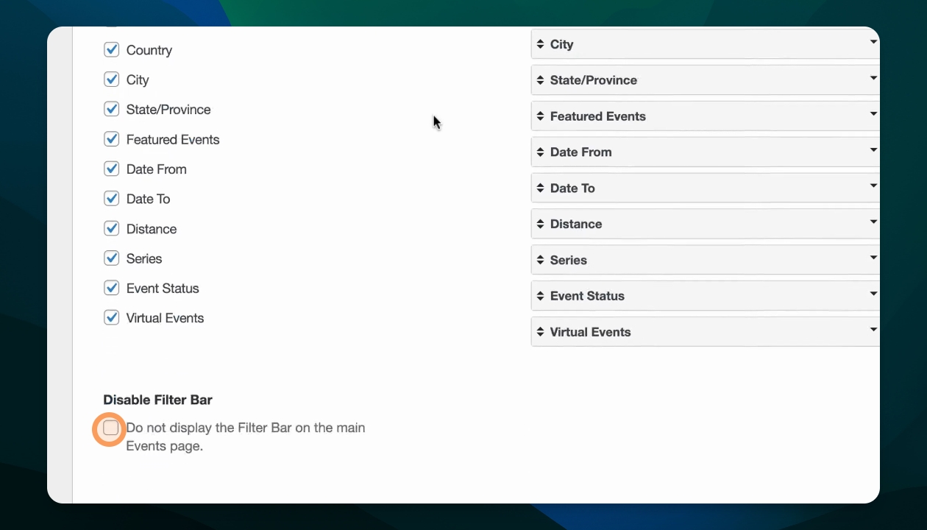Click the reorder handle beside Virtual Events

541,332
